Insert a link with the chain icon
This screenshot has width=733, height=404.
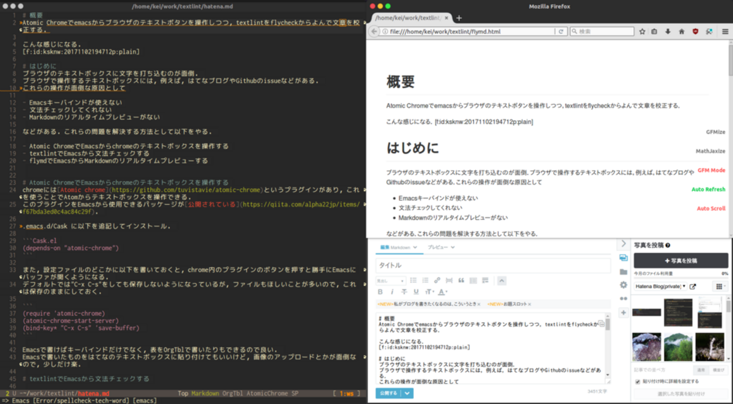437,280
